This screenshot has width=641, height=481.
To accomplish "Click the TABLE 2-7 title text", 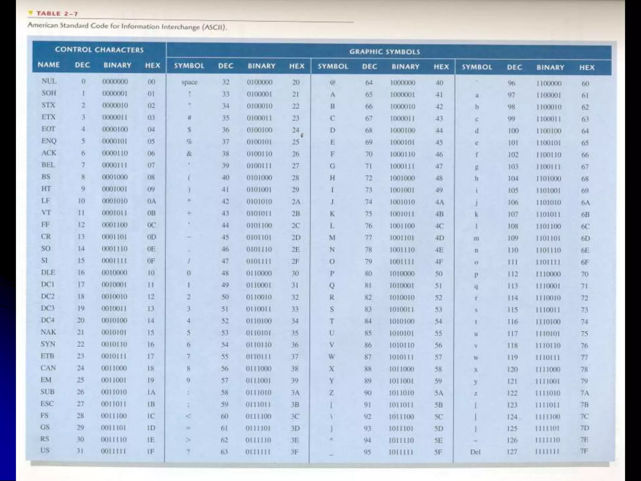I will click(57, 13).
